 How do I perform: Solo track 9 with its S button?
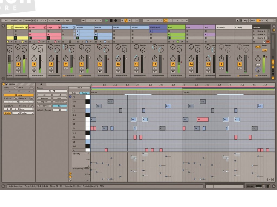point(100,68)
